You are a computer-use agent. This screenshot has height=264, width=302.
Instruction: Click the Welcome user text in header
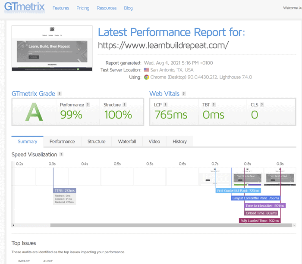(293, 8)
